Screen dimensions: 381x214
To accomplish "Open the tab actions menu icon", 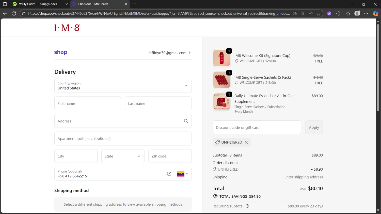I will click(5, 4).
